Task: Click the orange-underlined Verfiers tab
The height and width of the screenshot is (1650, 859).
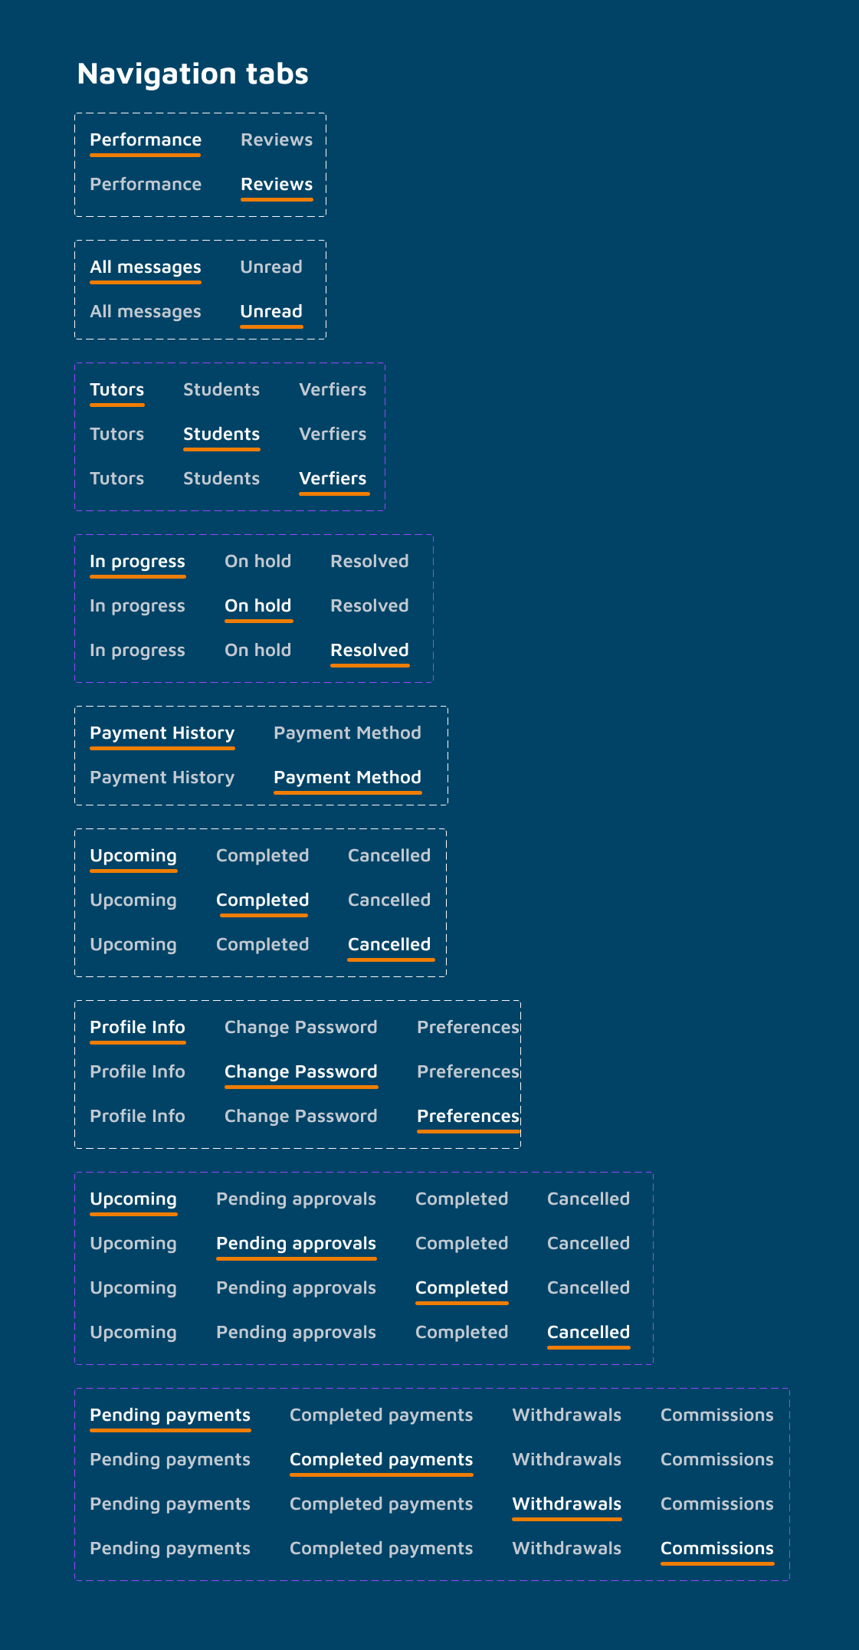Action: point(333,479)
